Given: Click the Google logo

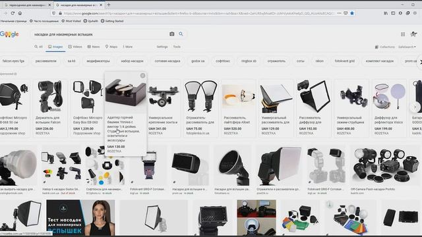Looking at the screenshot, I should (x=9, y=34).
